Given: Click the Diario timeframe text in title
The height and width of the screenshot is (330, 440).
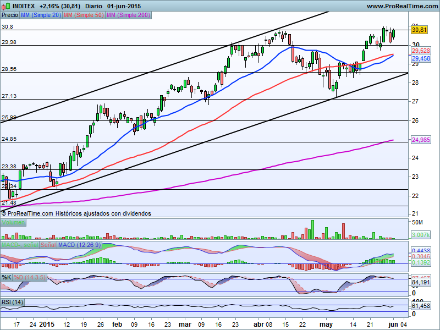Looking at the screenshot, I should coord(95,6).
